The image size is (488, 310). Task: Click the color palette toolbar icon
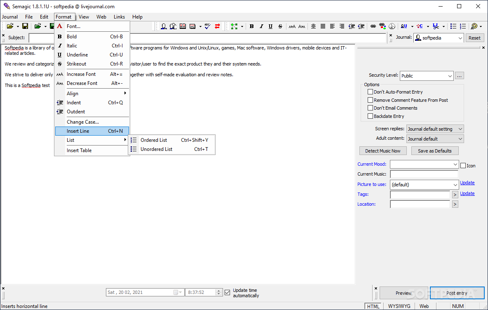[x=474, y=26]
